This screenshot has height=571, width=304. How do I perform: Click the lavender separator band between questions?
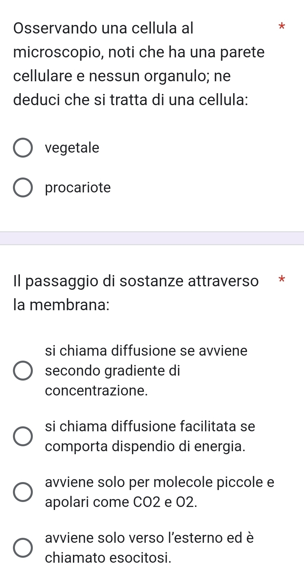click(152, 238)
